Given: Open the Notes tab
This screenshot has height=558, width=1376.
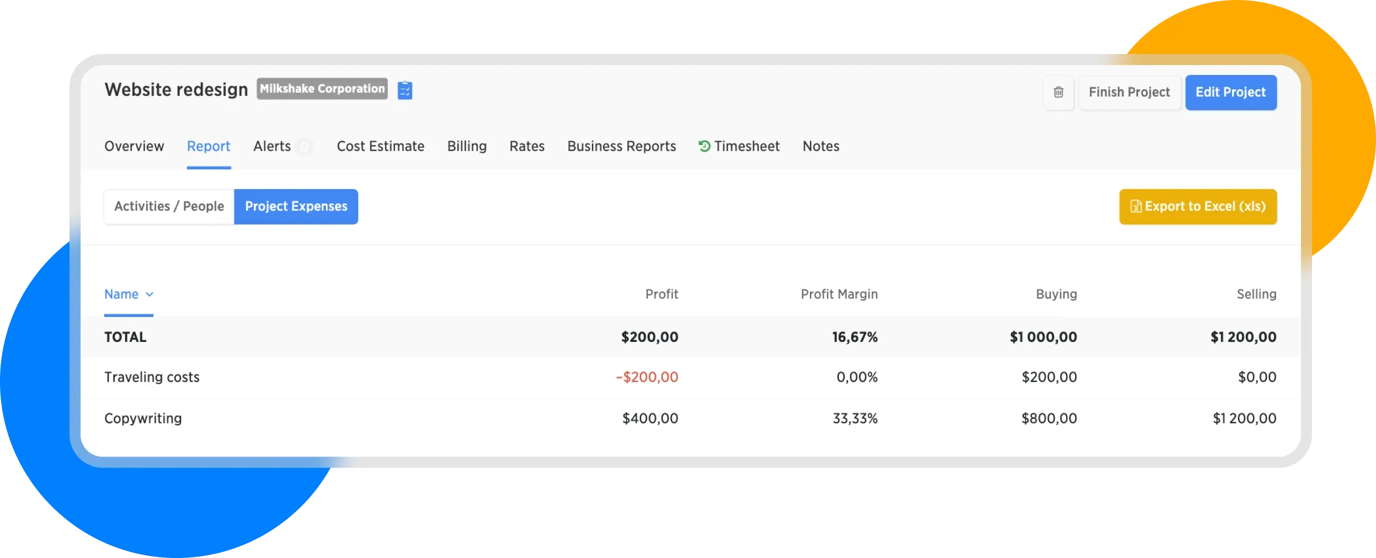Looking at the screenshot, I should [820, 147].
